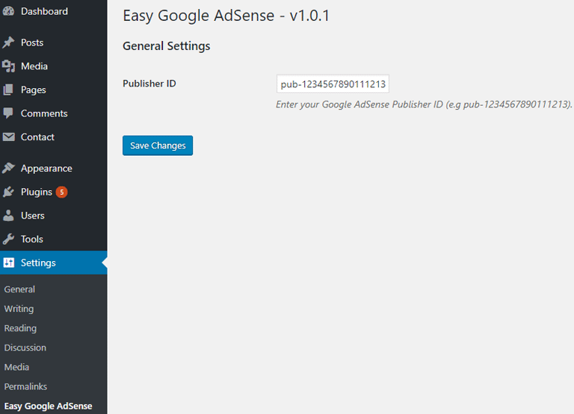Click the Dashboard gauge icon

tap(8, 11)
